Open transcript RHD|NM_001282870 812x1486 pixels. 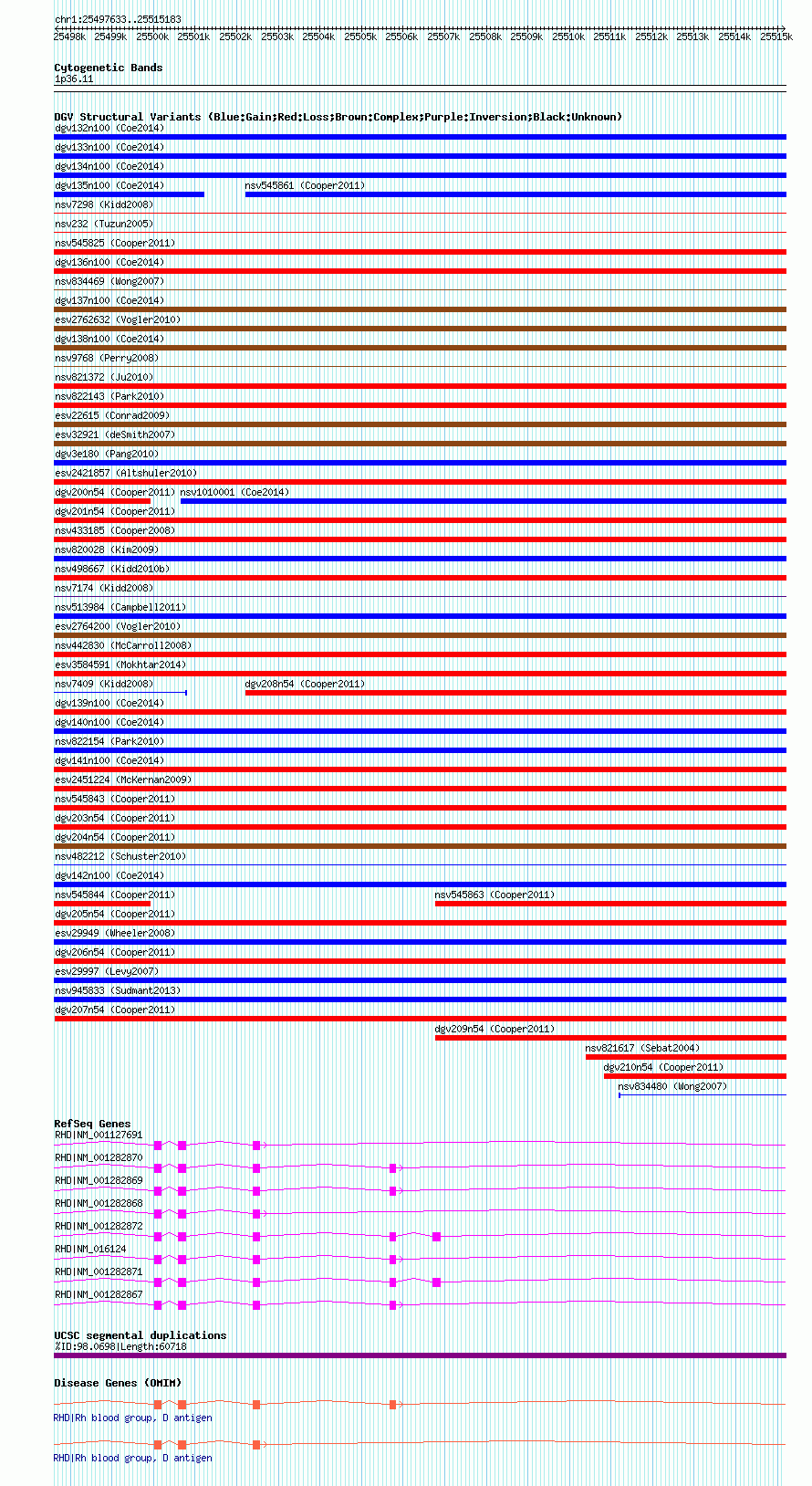99,1157
